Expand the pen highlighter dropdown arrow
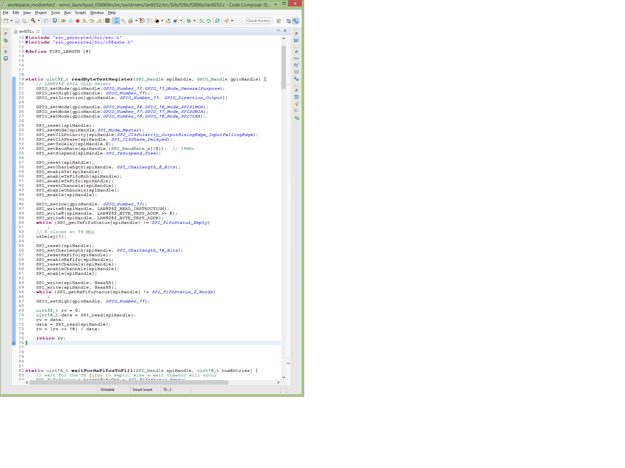This screenshot has height=468, width=625. [232, 21]
